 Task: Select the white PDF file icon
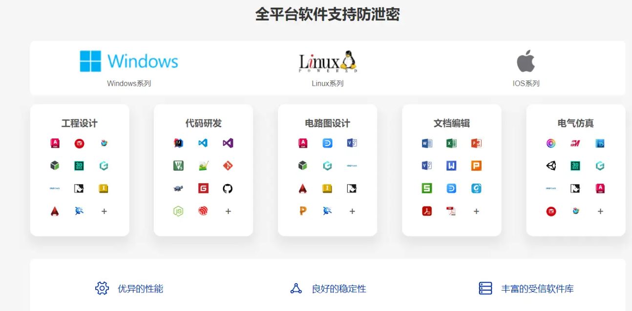pos(451,211)
